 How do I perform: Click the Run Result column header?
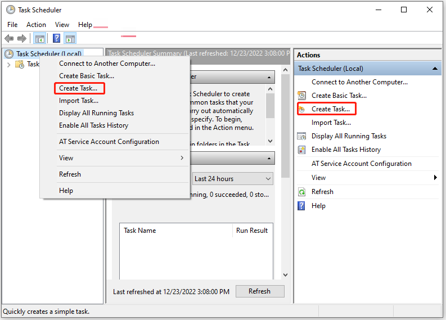point(253,231)
